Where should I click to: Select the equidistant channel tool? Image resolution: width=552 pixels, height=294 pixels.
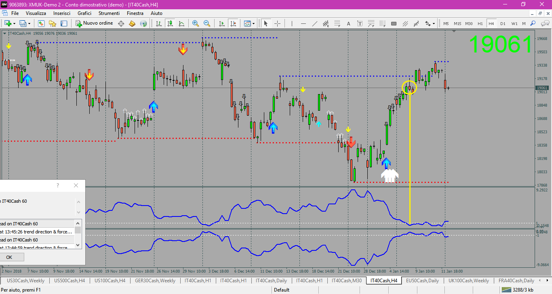pos(326,23)
